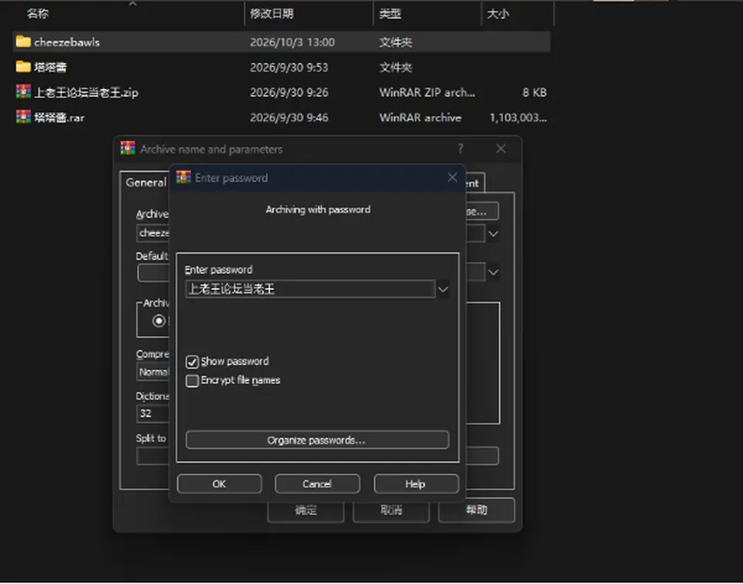The height and width of the screenshot is (584, 743).
Task: Click 帮助 in the Archive name and parameters window
Action: coord(476,510)
